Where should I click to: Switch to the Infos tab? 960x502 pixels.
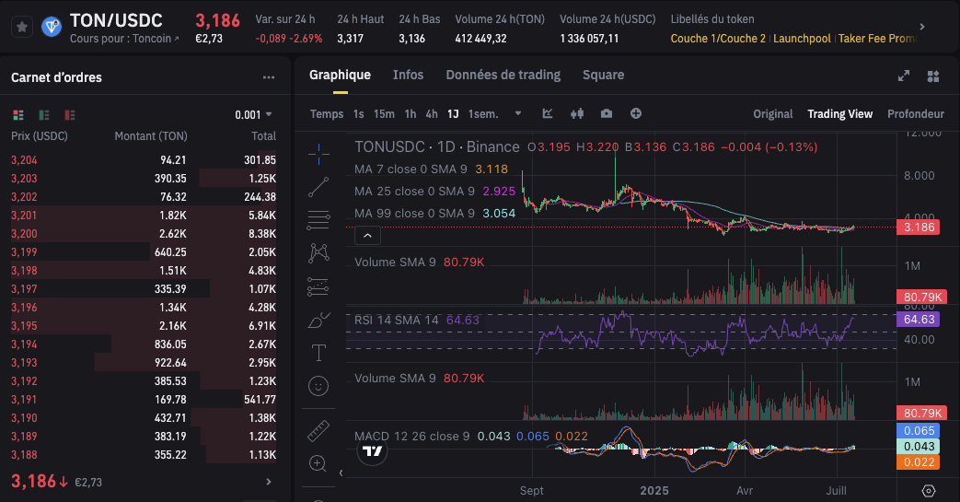click(408, 75)
